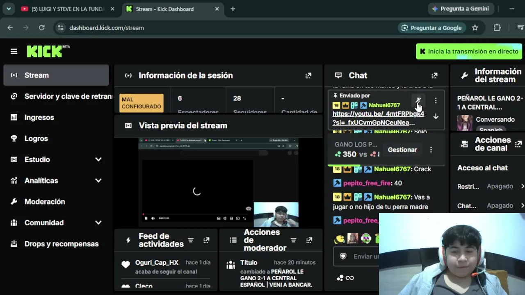Pop out the Acciones de moderador panel

(x=309, y=240)
